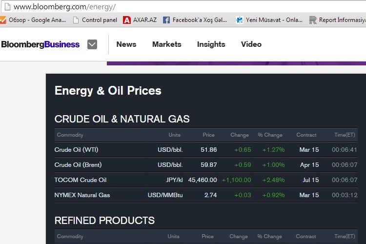Screen dimensions: 366x244
Task: Click the Yeni Müsavat bookmark icon
Action: coord(239,20)
